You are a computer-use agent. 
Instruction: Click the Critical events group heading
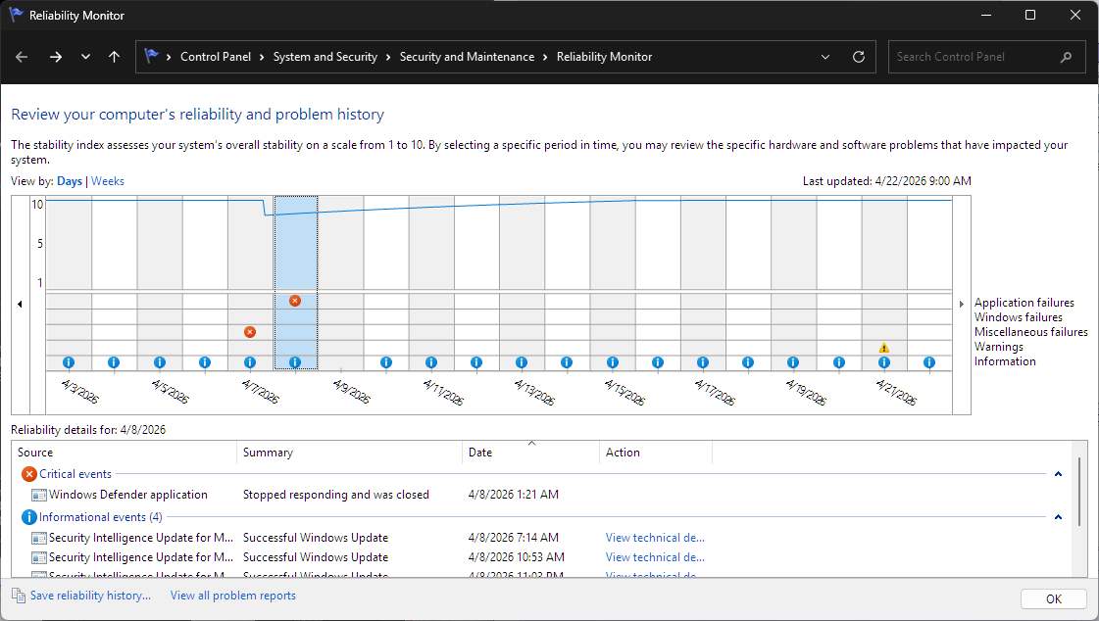[75, 474]
